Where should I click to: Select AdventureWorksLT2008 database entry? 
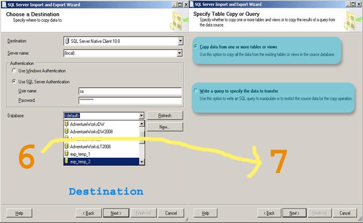click(102, 146)
